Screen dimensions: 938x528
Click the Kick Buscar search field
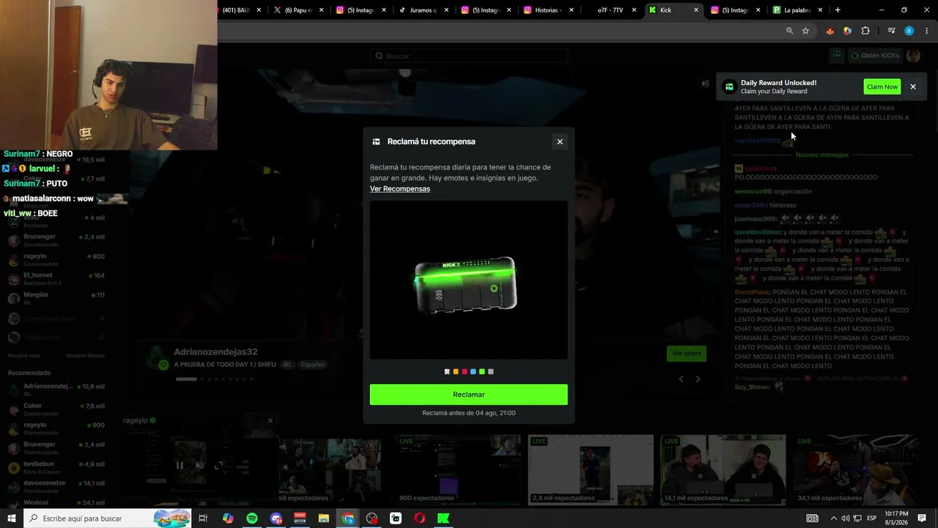point(469,56)
